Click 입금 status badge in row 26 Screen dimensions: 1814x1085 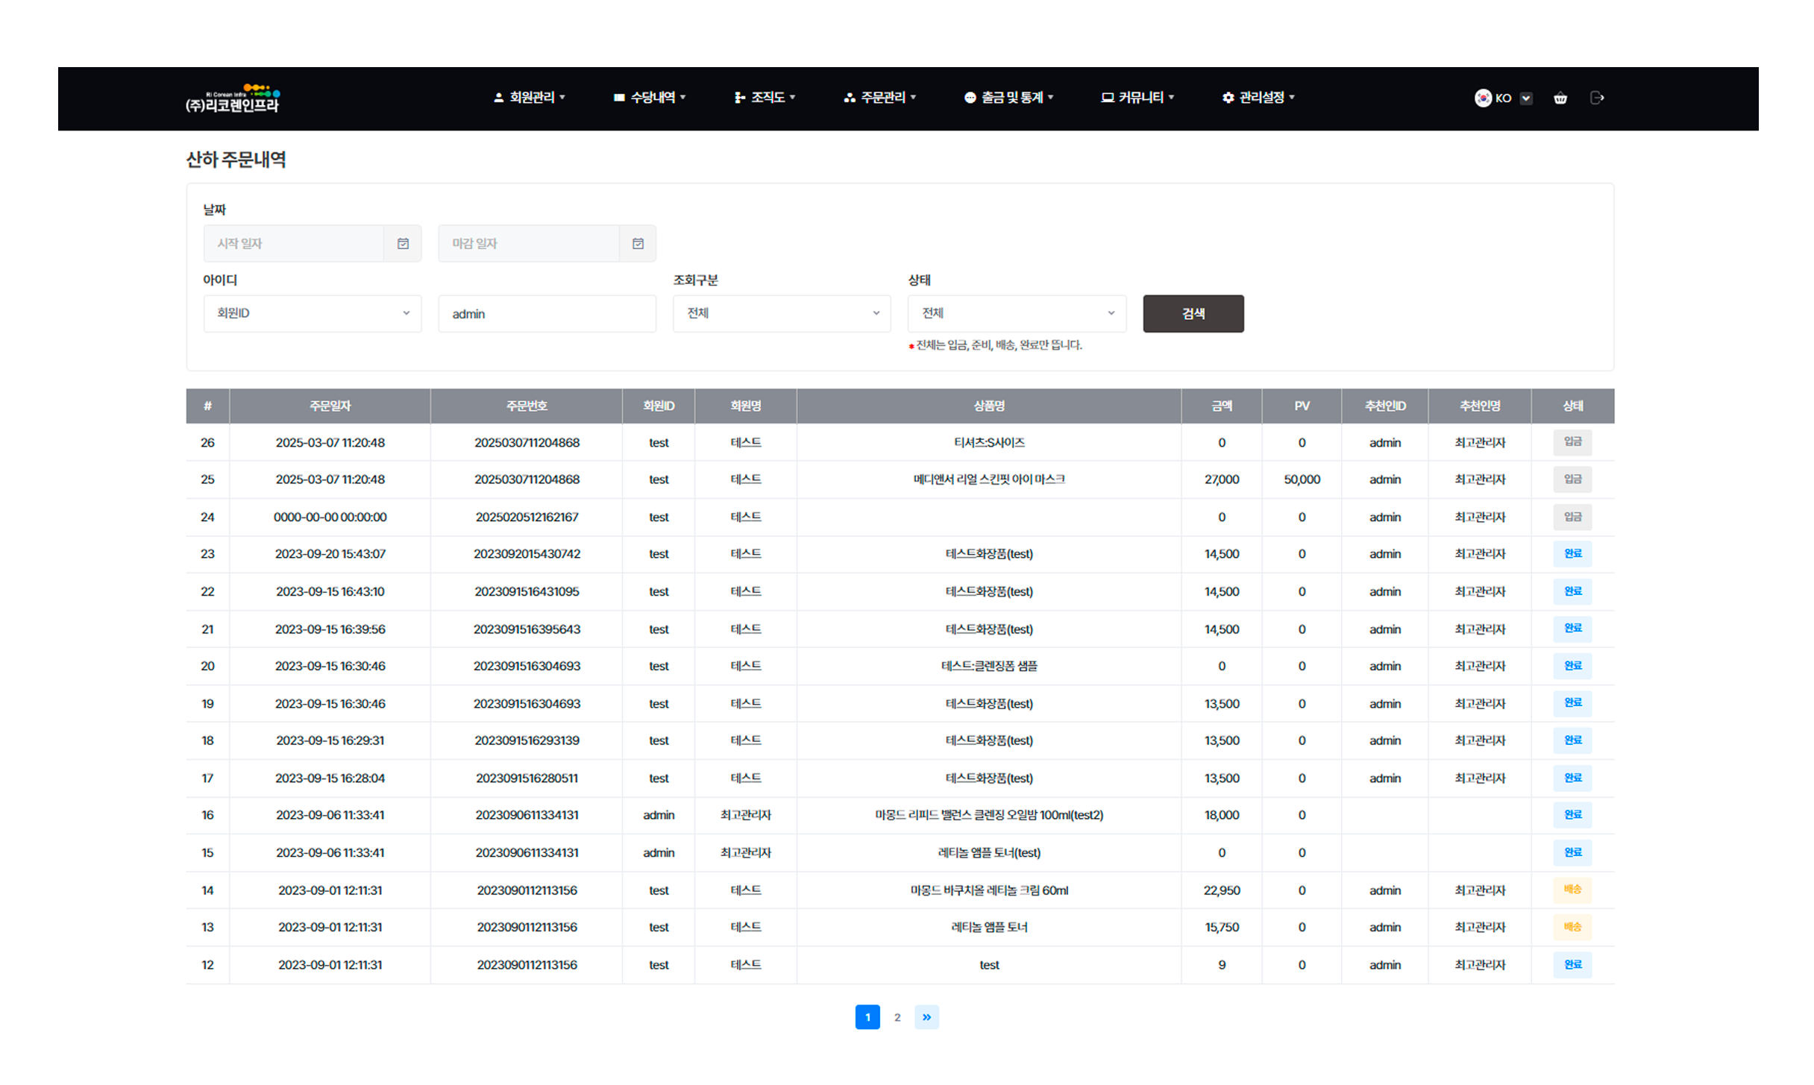click(x=1572, y=442)
